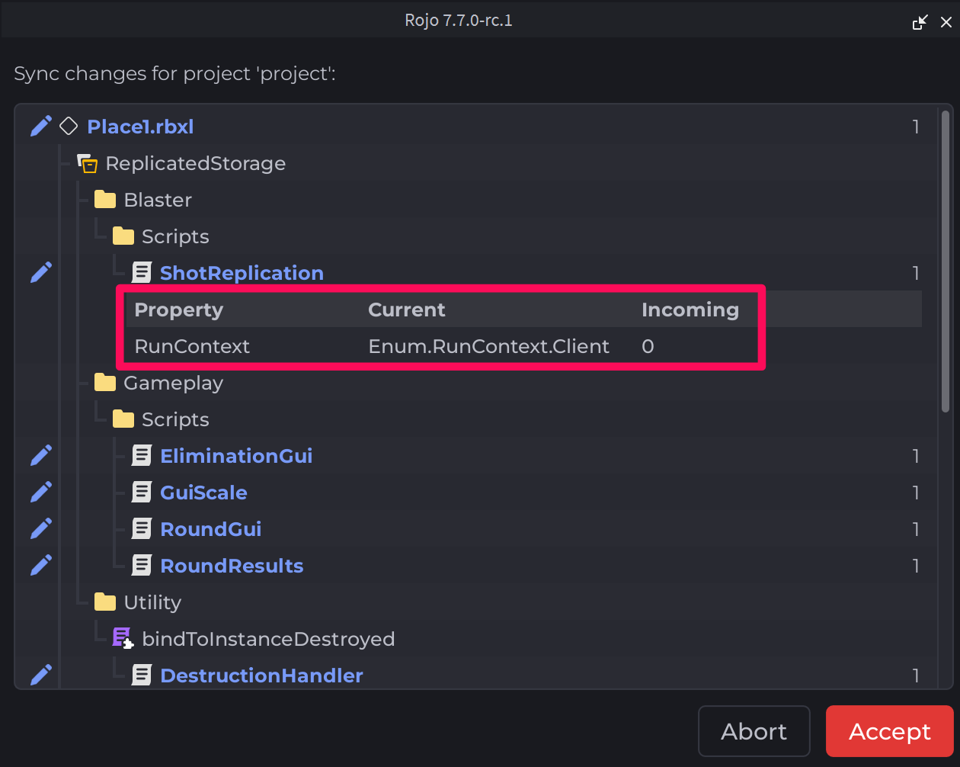960x767 pixels.
Task: Select the DestructionHandler script entry
Action: pos(261,676)
